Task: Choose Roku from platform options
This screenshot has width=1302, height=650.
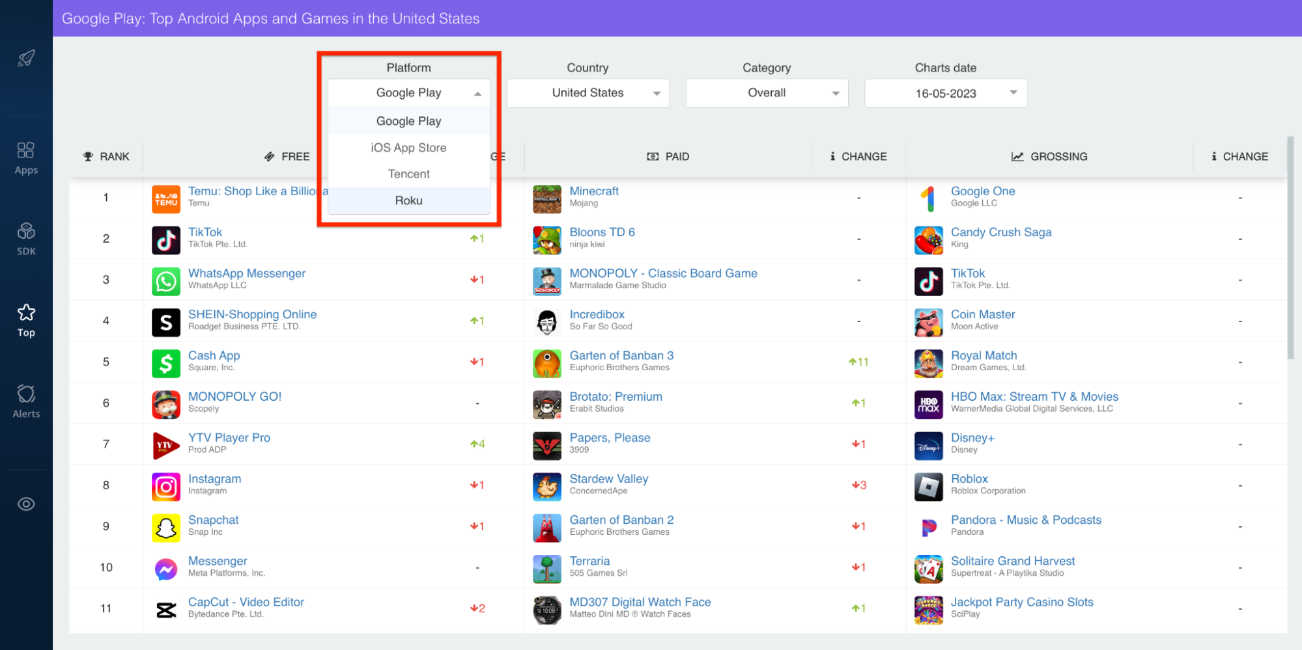Action: point(409,200)
